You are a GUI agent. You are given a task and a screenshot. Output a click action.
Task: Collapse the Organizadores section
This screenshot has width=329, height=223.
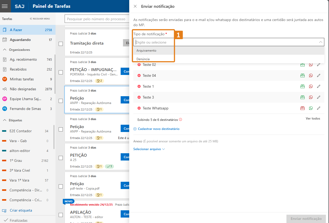coord(4,50)
